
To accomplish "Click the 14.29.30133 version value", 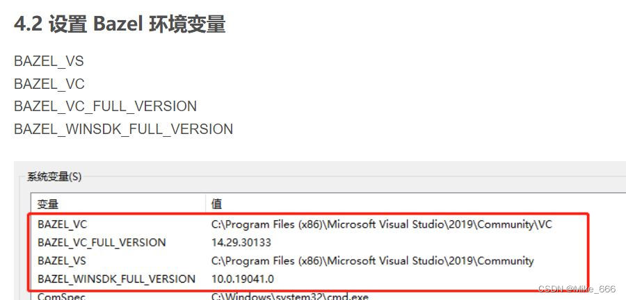I will tap(241, 242).
